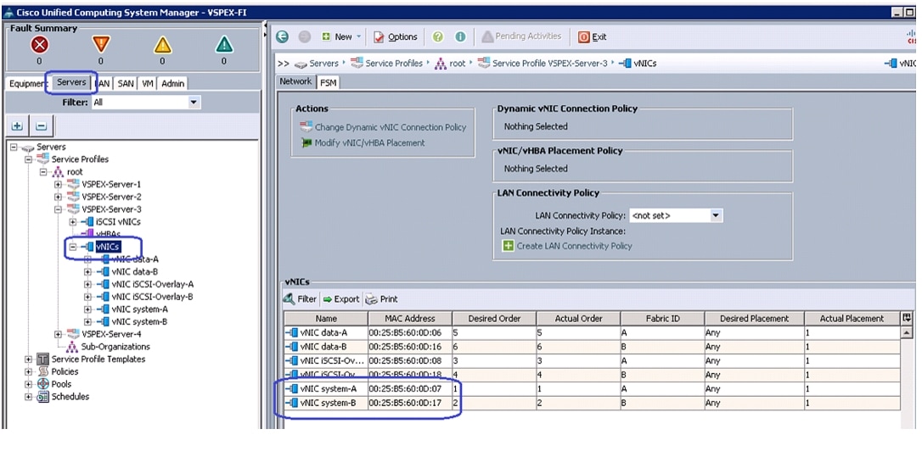The width and height of the screenshot is (922, 457).
Task: Click the critical fault red X icon
Action: click(x=38, y=45)
